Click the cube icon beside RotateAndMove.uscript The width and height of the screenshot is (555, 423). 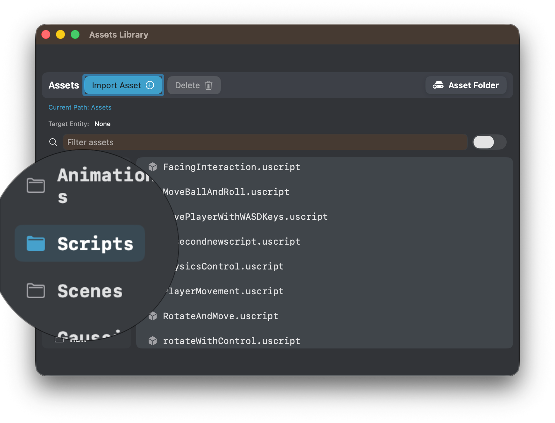coord(153,316)
